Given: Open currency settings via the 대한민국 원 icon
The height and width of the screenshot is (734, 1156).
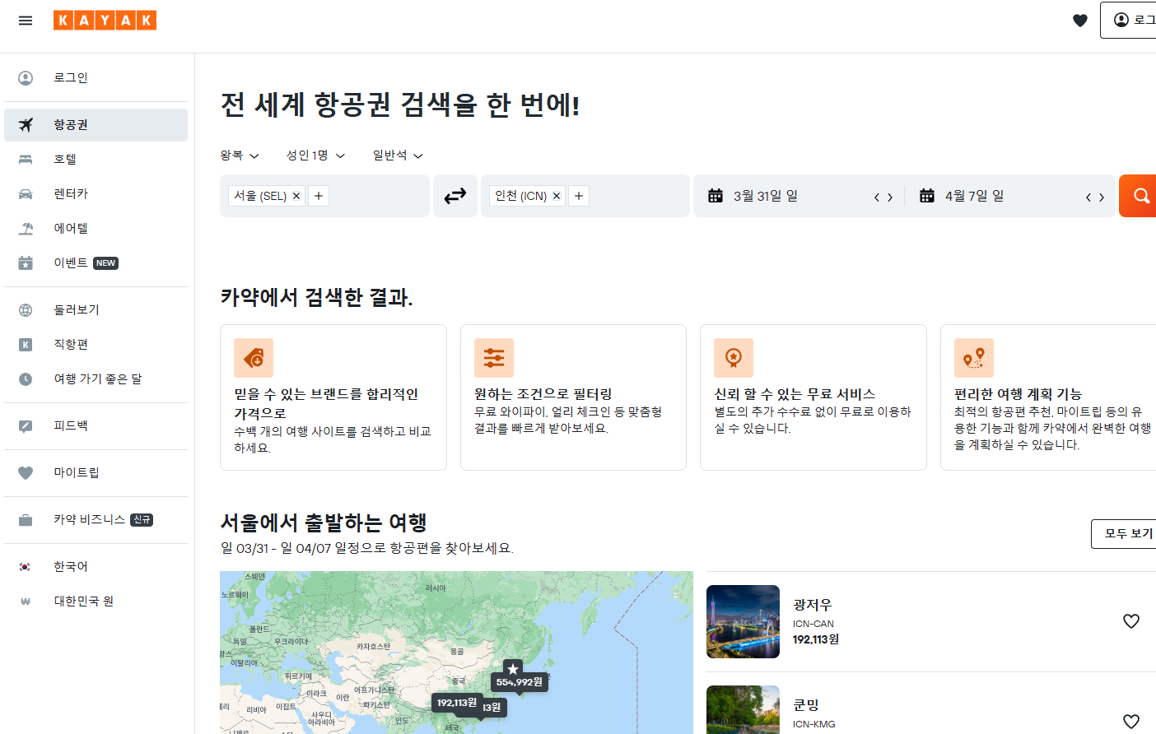Looking at the screenshot, I should point(26,601).
